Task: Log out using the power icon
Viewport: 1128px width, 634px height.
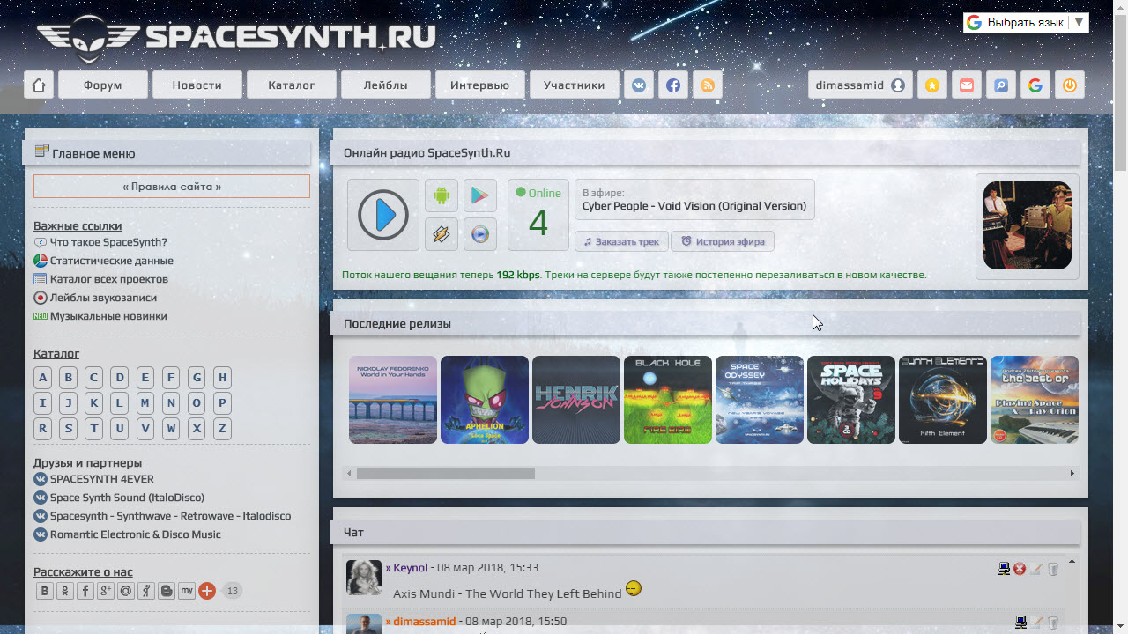Action: coord(1070,85)
